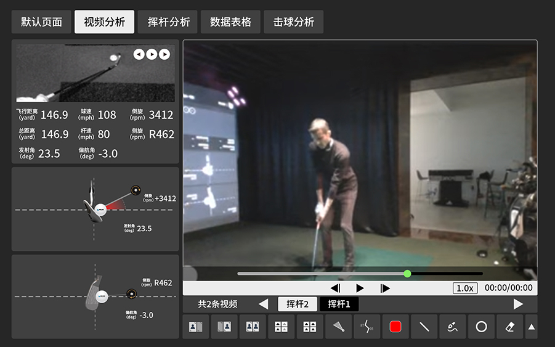The width and height of the screenshot is (555, 347).
Task: Select the 挥杆2 video clip
Action: [298, 304]
